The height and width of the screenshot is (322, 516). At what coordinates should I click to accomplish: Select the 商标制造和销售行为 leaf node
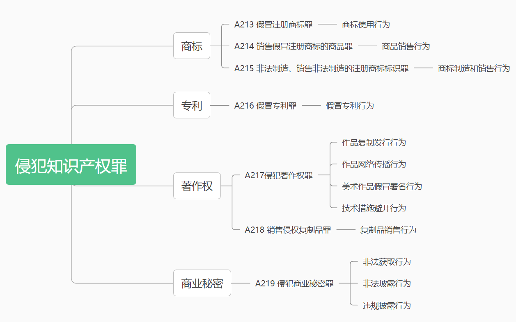474,68
